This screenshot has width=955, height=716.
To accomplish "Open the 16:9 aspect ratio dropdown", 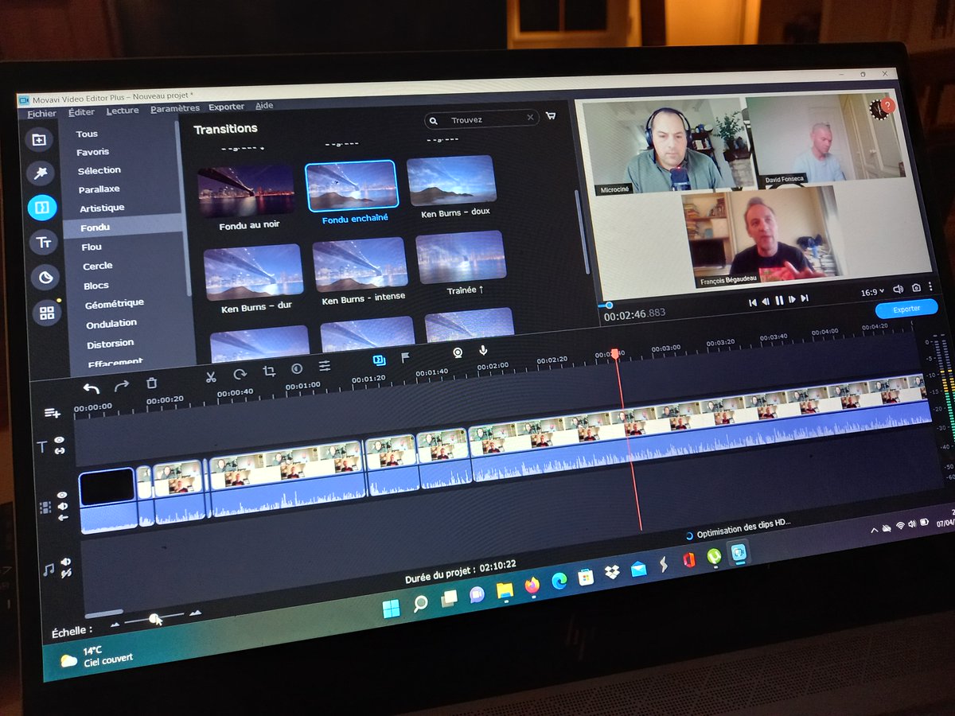I will (x=871, y=292).
